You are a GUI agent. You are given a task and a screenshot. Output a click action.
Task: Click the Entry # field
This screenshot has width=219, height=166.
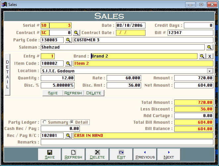click(x=48, y=56)
